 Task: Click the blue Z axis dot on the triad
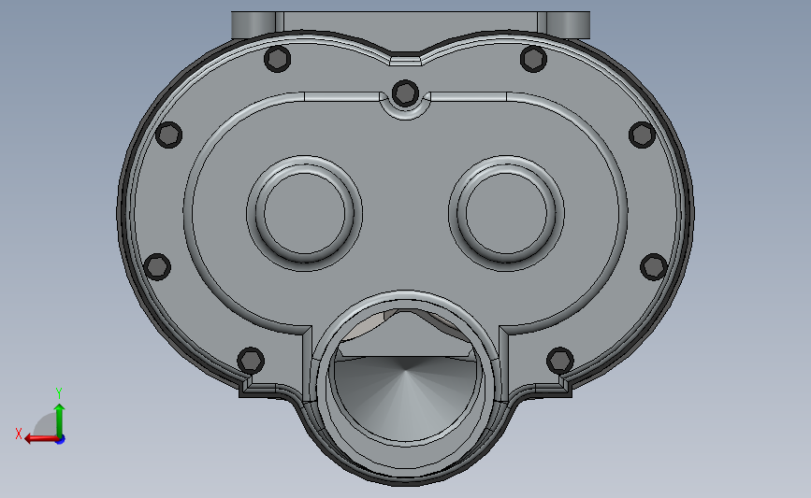(61, 440)
